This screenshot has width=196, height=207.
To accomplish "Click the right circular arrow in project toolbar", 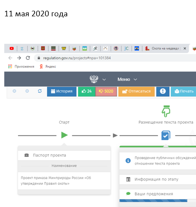I will point(27,91).
